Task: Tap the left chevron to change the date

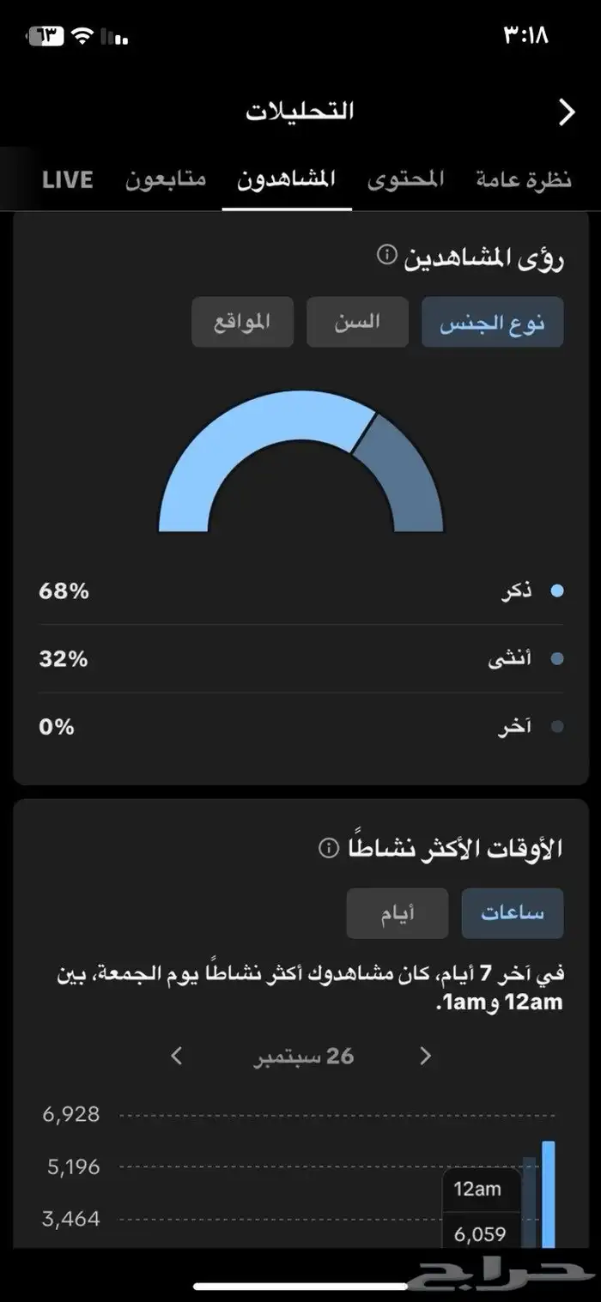Action: 174,1056
